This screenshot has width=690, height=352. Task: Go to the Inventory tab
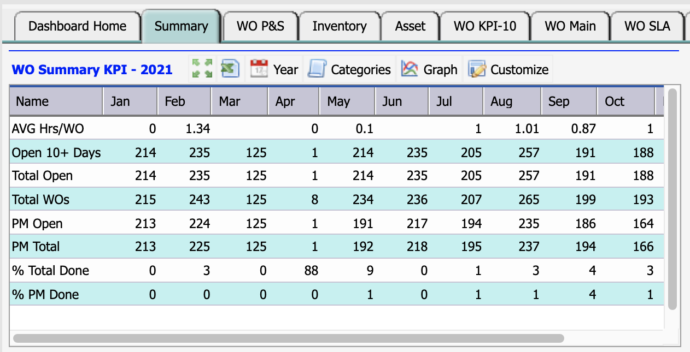pyautogui.click(x=340, y=26)
